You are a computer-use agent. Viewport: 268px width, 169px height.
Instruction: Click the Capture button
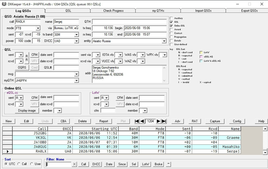tap(215, 121)
